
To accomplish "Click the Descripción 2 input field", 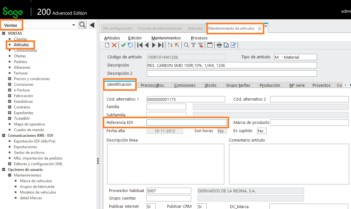I will [232, 73].
